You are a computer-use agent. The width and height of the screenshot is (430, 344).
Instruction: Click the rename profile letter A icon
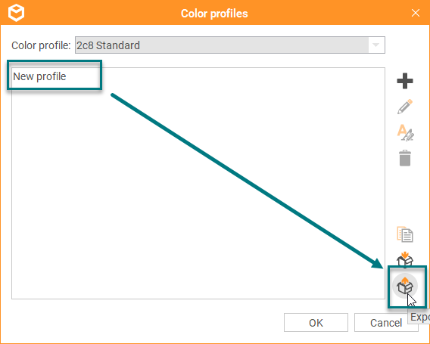[405, 132]
